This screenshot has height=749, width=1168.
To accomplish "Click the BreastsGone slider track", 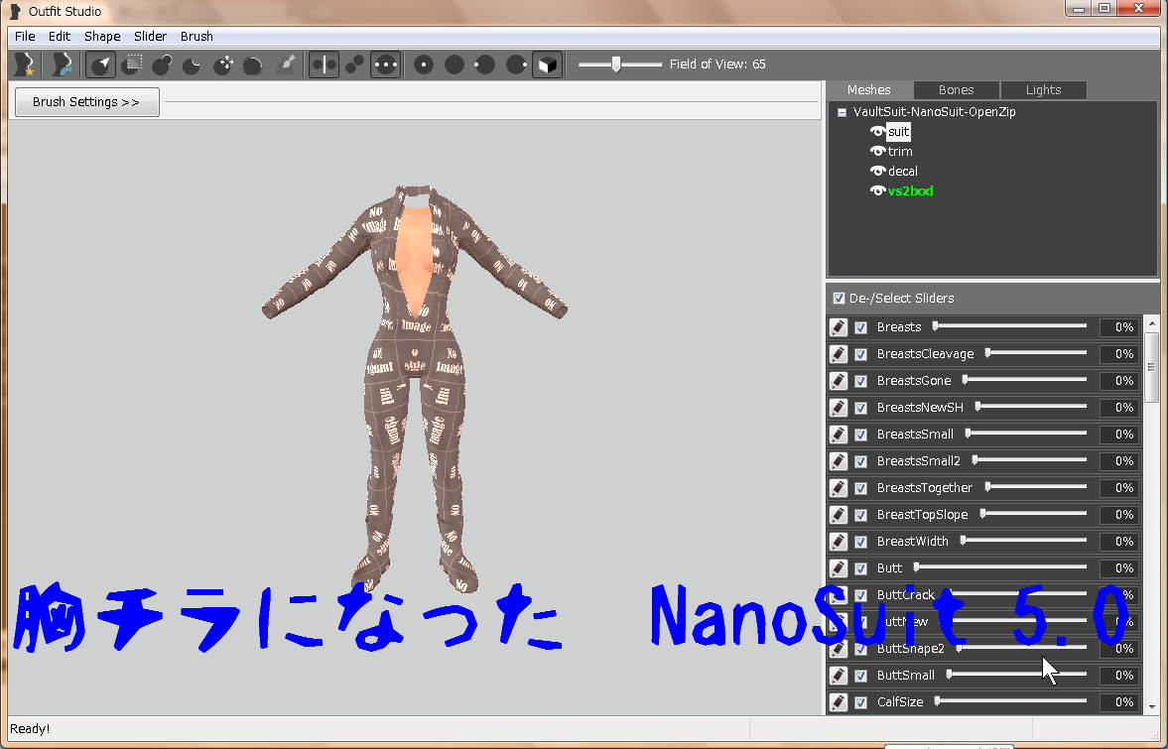I will click(1025, 380).
